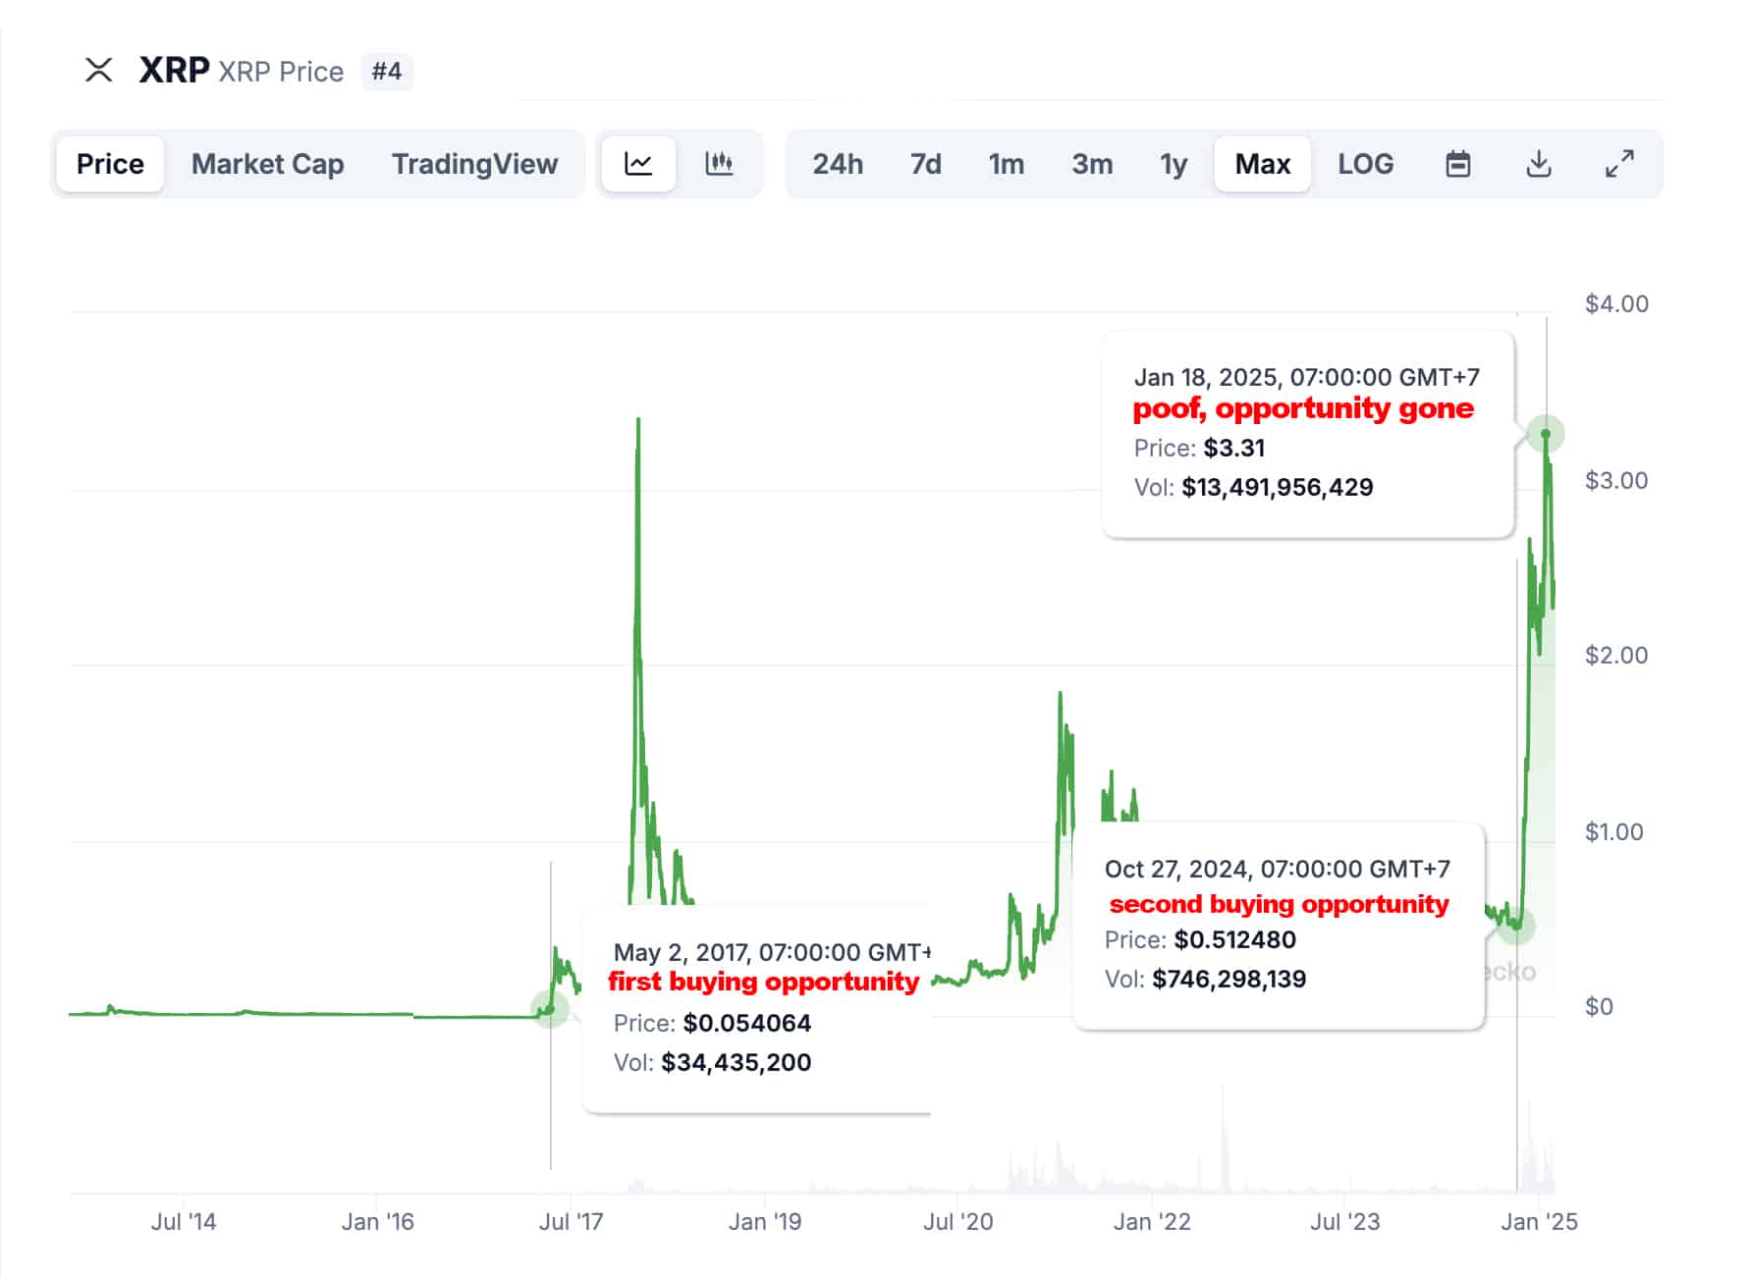Click the Jan '19 axis label
This screenshot has height=1278, width=1748.
765,1222
